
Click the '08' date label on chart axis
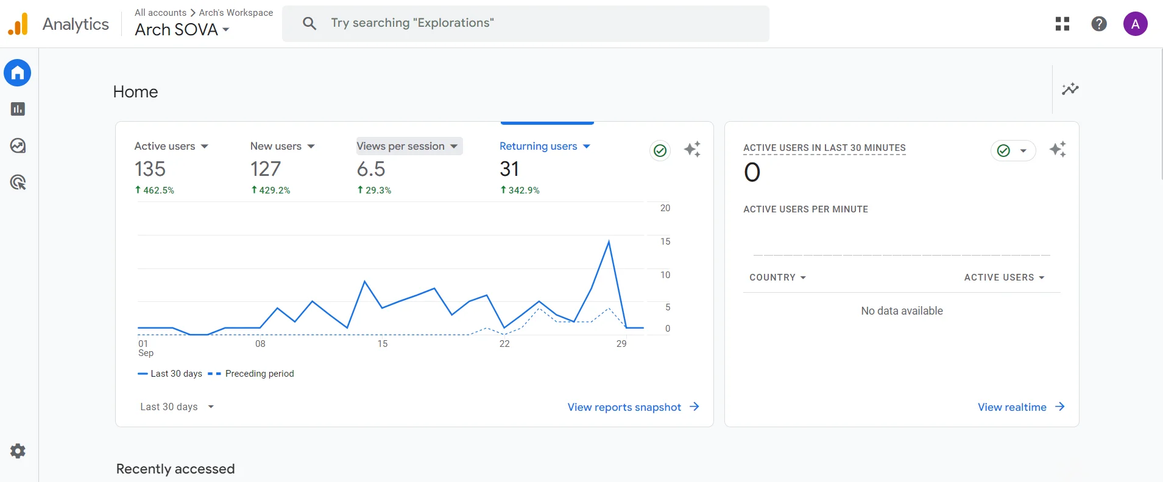pos(260,344)
